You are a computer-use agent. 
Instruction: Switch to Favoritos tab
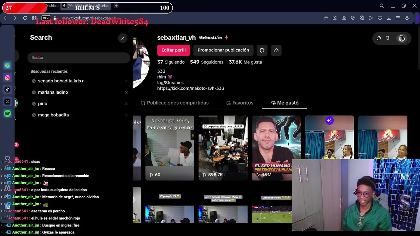coord(240,103)
